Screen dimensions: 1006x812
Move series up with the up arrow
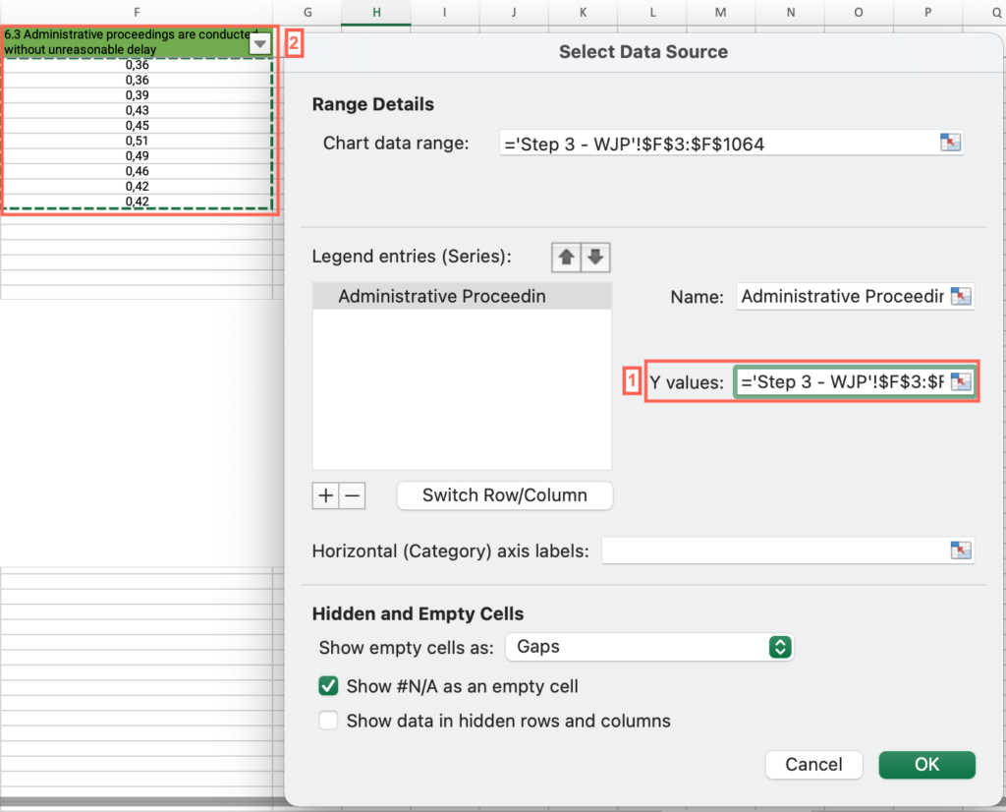(566, 258)
